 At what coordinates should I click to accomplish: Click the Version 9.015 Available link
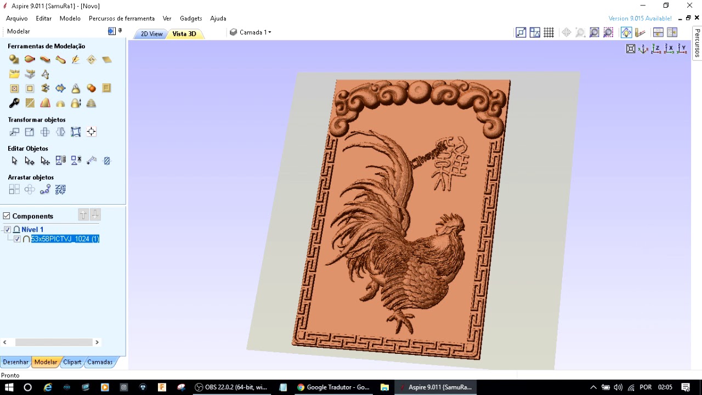point(640,18)
